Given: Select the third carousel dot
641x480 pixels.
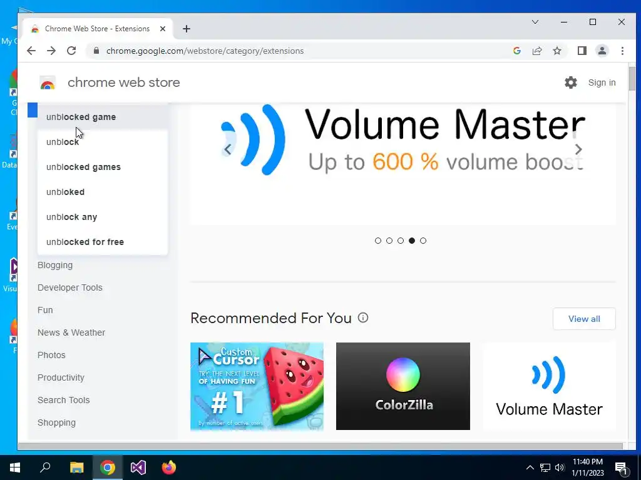Looking at the screenshot, I should [x=401, y=241].
